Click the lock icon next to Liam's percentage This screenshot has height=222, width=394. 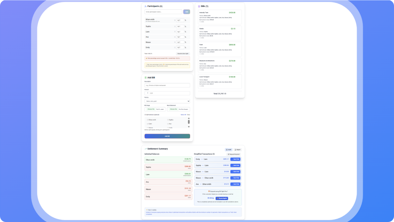pos(175,32)
